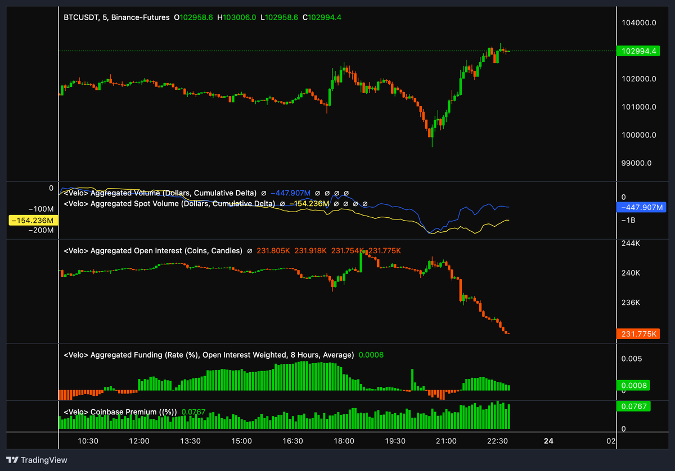The width and height of the screenshot is (675, 471).
Task: Click the -1B axis label in the volume pane
Action: 628,221
